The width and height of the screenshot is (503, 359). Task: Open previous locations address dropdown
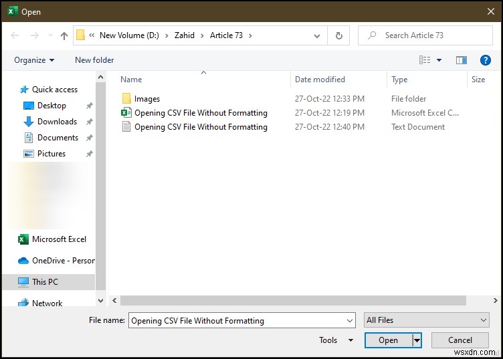point(317,36)
